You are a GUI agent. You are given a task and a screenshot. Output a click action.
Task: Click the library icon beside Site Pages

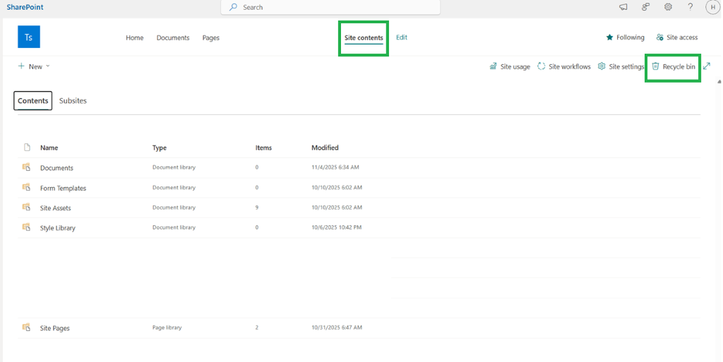(26, 327)
